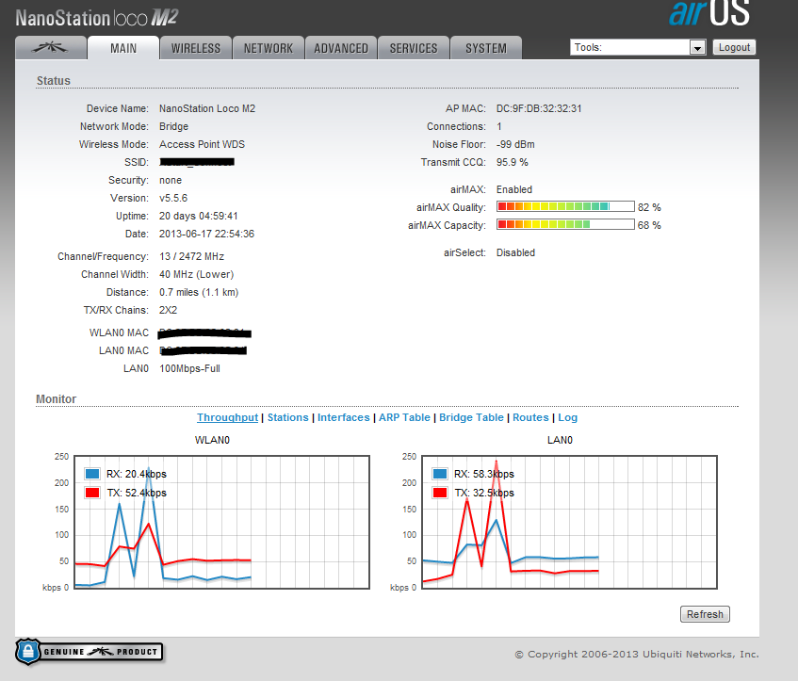Select the uptime value 20 days 04:59:41
Screen dimensions: 798x681
(x=199, y=216)
